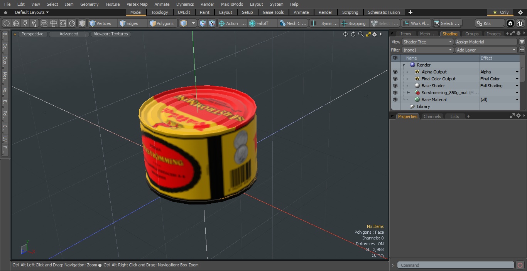
Task: Click the items mode cube icon
Action: (x=184, y=23)
